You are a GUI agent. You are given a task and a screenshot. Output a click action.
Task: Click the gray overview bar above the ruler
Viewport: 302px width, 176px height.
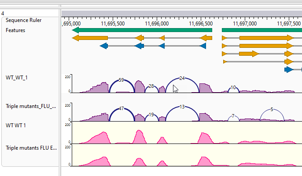tap(182, 14)
